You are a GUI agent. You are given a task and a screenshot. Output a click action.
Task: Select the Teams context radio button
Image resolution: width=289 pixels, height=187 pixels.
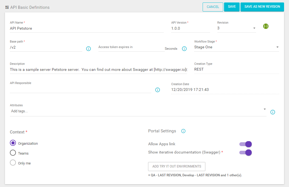pyautogui.click(x=13, y=153)
